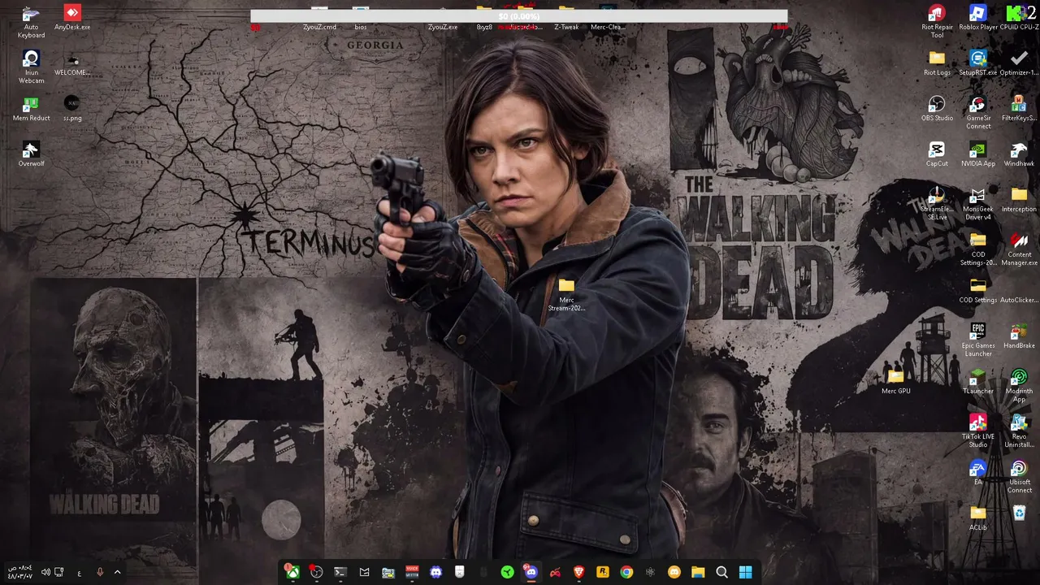
Task: Open the clock and date panel
Action: pos(19,572)
